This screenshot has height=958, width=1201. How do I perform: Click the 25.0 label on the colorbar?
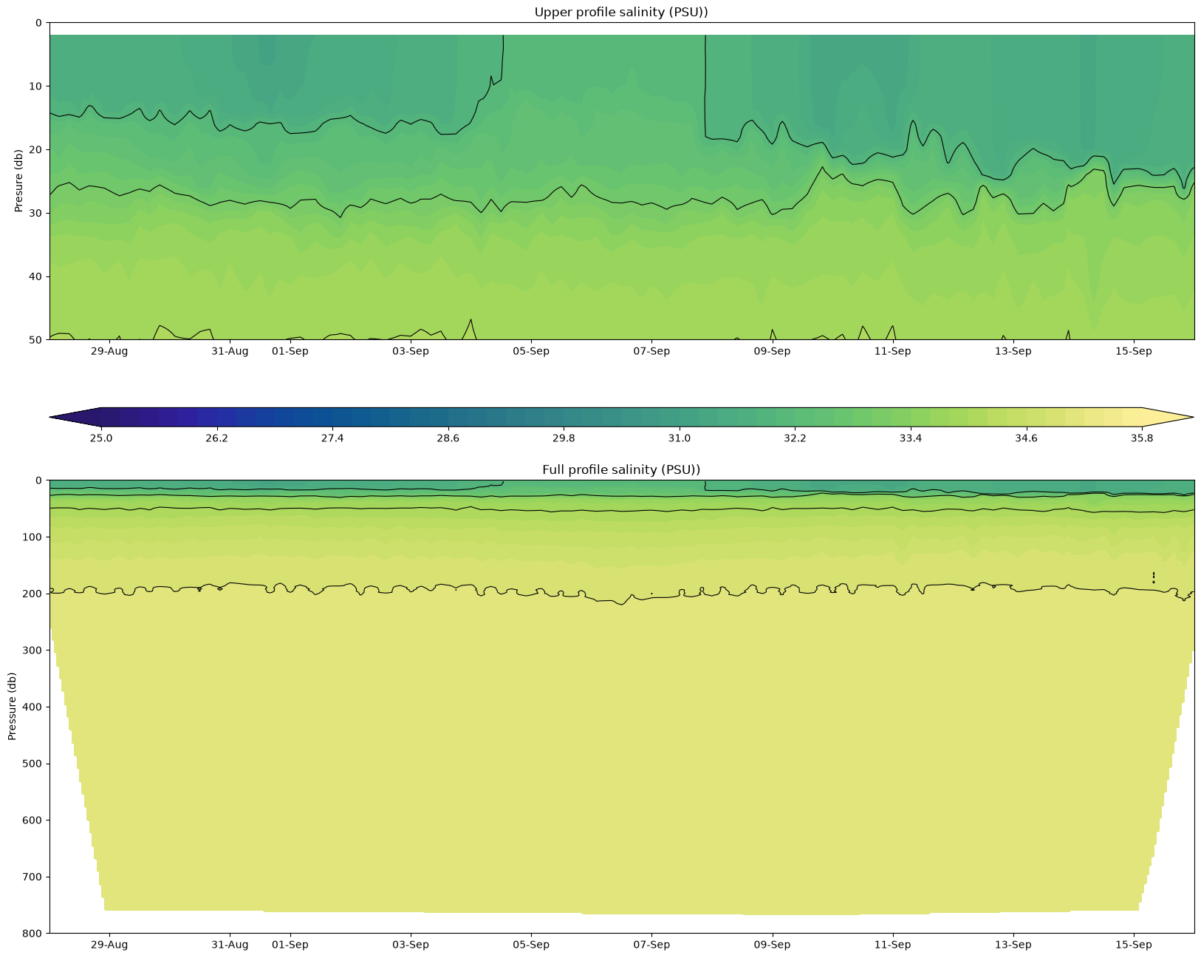(101, 438)
